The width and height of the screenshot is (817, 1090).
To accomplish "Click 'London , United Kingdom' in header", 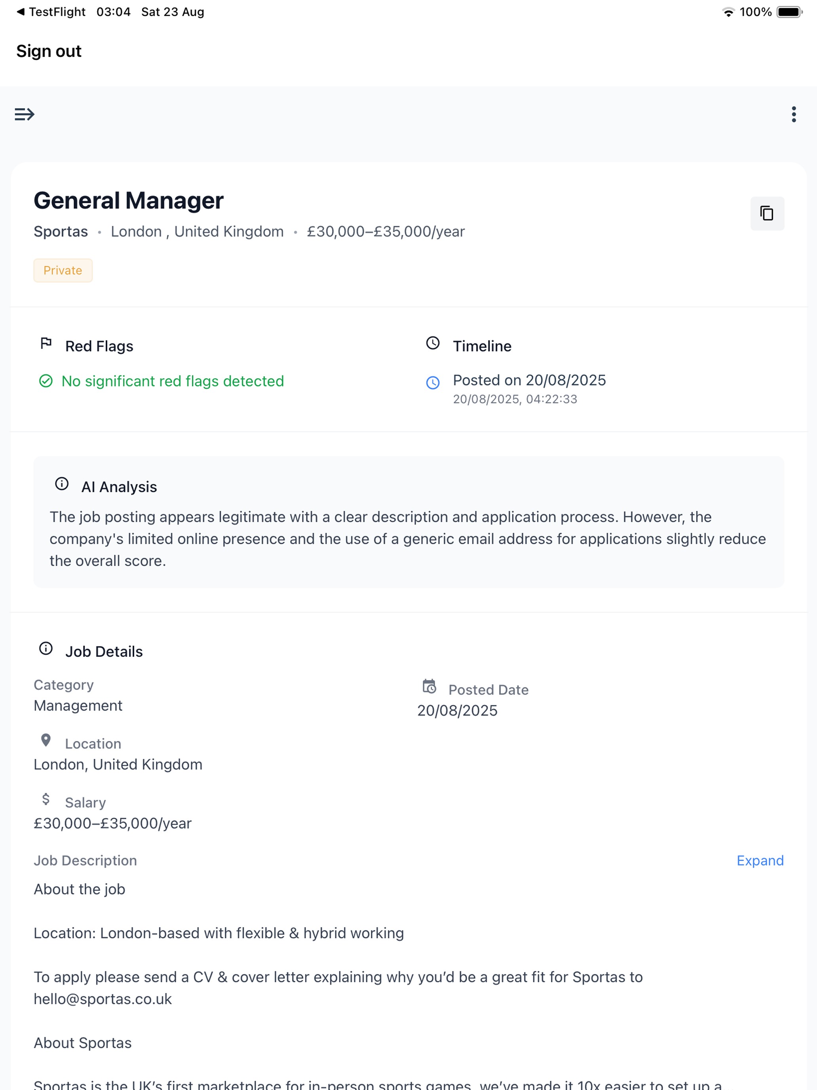I will coord(198,232).
